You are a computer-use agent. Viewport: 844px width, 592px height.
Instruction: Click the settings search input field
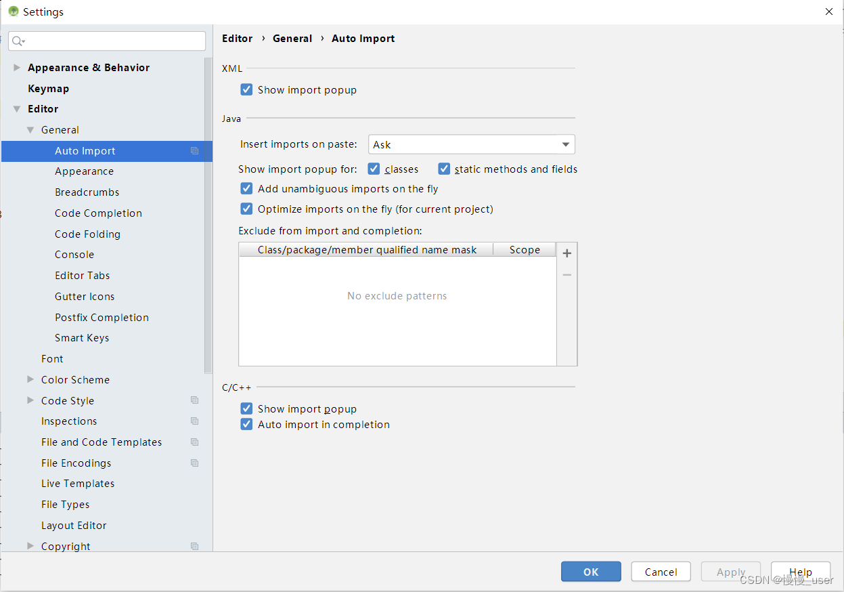coord(107,41)
